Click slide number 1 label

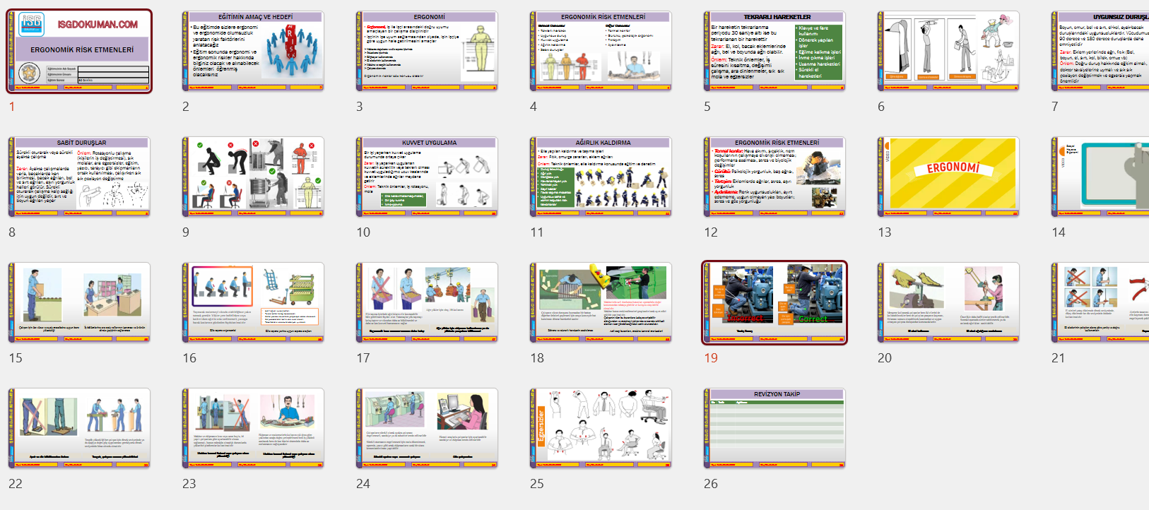[x=12, y=107]
